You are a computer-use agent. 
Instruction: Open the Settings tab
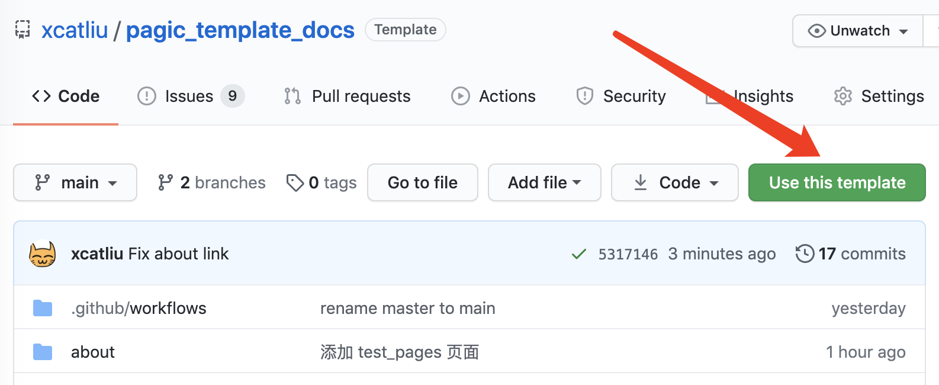879,96
